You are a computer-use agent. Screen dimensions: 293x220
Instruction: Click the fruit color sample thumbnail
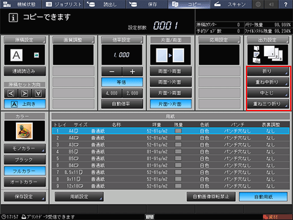click(24, 131)
